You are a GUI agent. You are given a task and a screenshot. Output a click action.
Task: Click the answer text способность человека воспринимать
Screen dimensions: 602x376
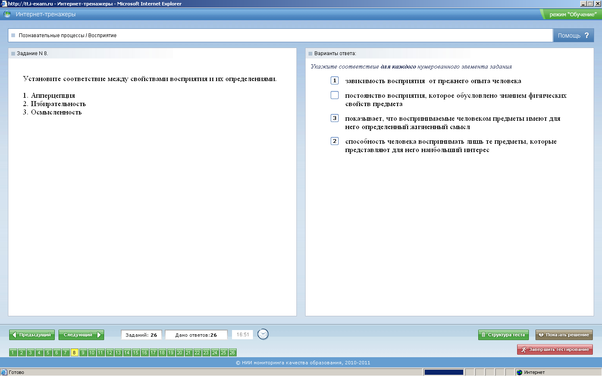click(x=451, y=146)
